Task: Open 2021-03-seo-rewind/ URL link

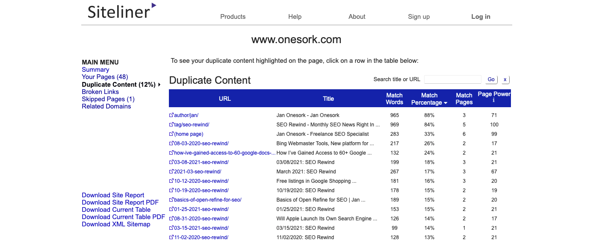Action: click(x=198, y=172)
